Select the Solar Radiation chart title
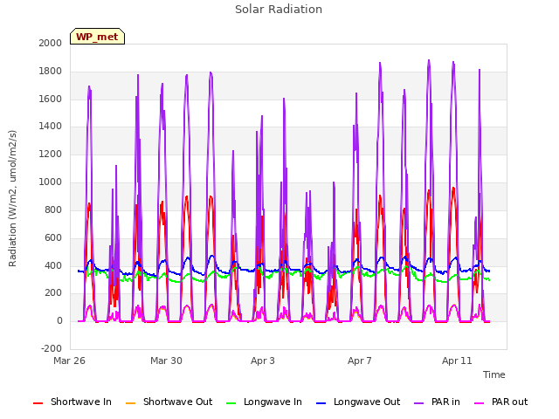This screenshot has height=419, width=559. pyautogui.click(x=279, y=10)
